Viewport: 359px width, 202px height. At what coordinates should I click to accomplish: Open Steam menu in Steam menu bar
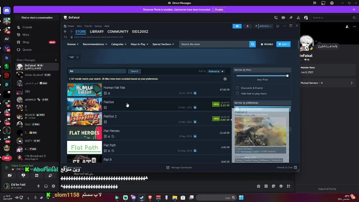(x=71, y=26)
